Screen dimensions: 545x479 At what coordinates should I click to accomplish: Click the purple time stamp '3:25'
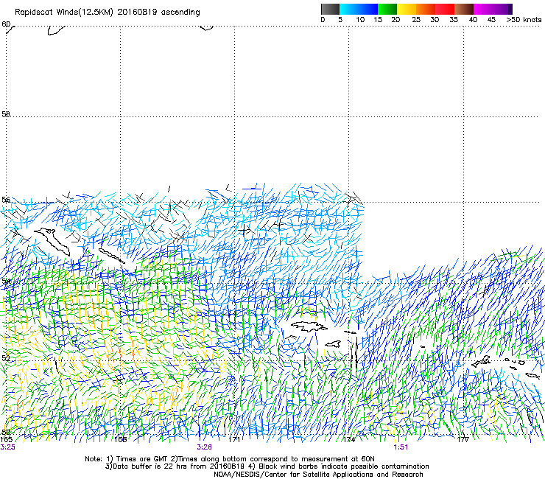[7, 447]
